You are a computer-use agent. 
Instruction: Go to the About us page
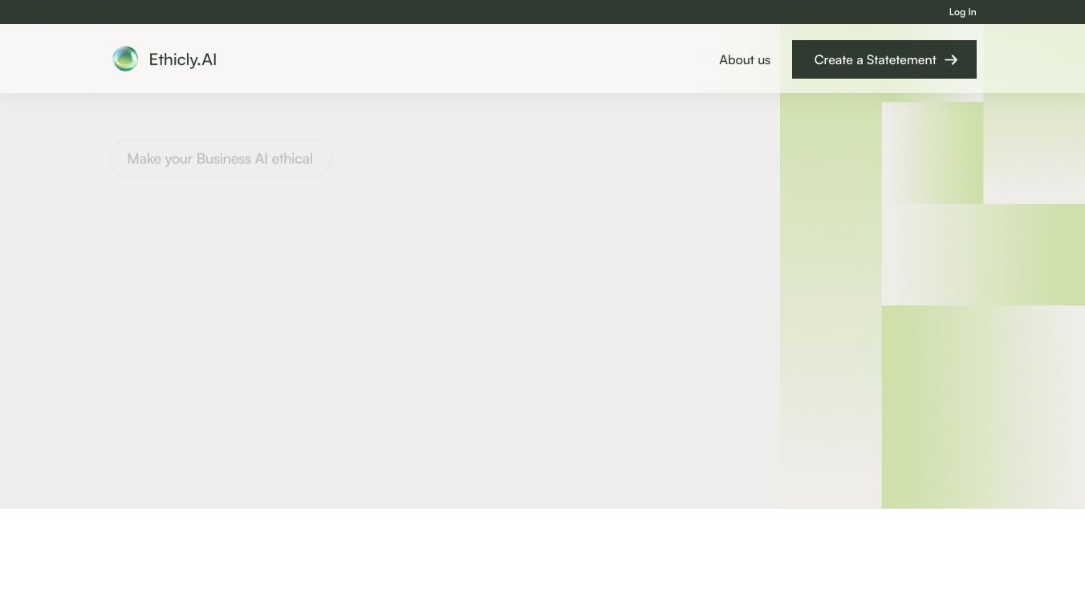pyautogui.click(x=745, y=59)
